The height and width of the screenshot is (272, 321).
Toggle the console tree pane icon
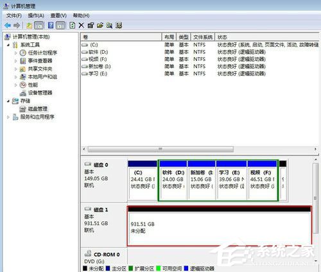39,26
